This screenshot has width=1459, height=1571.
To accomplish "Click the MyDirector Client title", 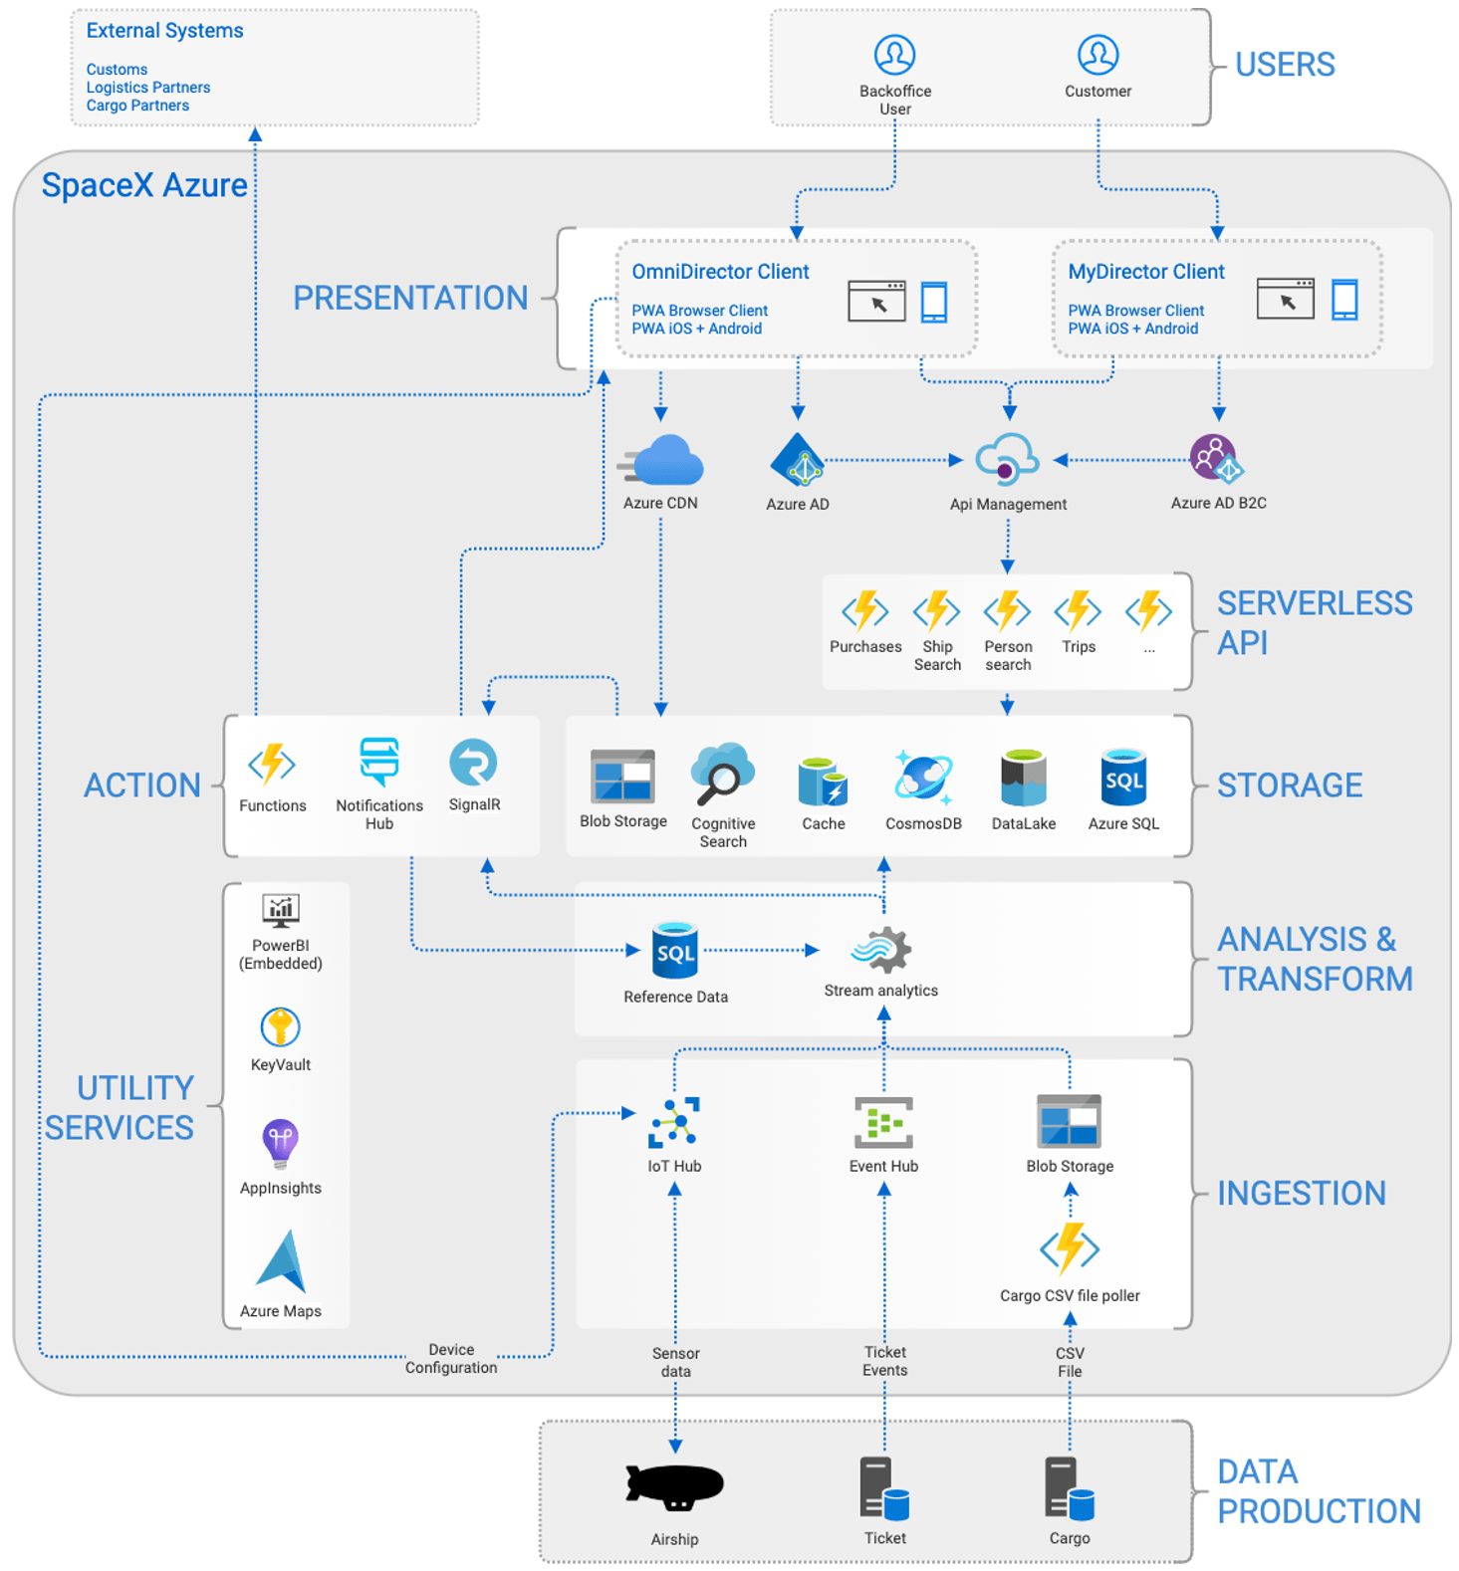I will pyautogui.click(x=1146, y=272).
